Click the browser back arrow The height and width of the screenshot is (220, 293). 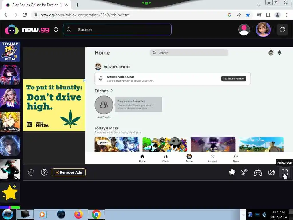click(x=6, y=15)
